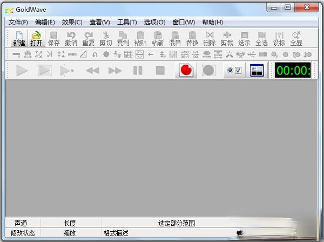Open the 编辑(E) menu
324x242 pixels.
coord(45,22)
